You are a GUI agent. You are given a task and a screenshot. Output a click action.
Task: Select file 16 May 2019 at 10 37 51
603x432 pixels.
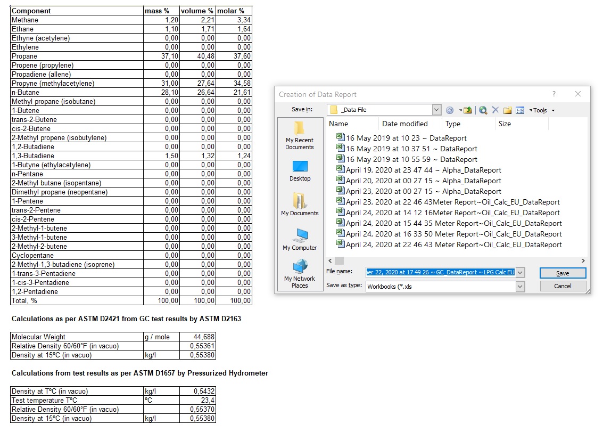pyautogui.click(x=407, y=149)
